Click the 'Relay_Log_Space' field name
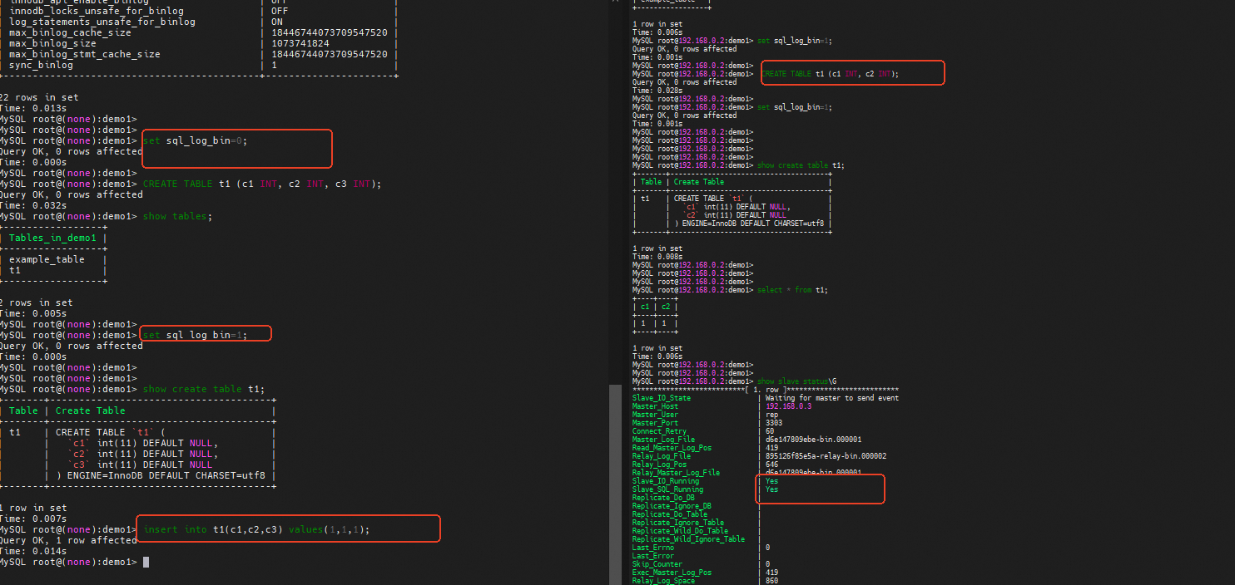Viewport: 1235px width, 585px height. pyautogui.click(x=664, y=581)
